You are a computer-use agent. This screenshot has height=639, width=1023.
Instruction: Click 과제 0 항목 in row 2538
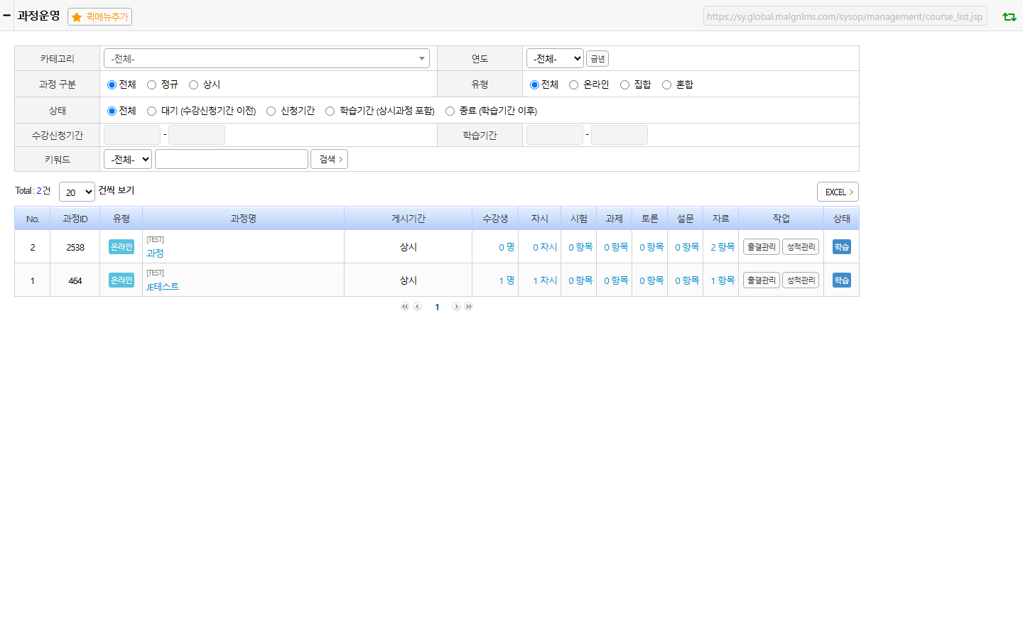pyautogui.click(x=616, y=247)
